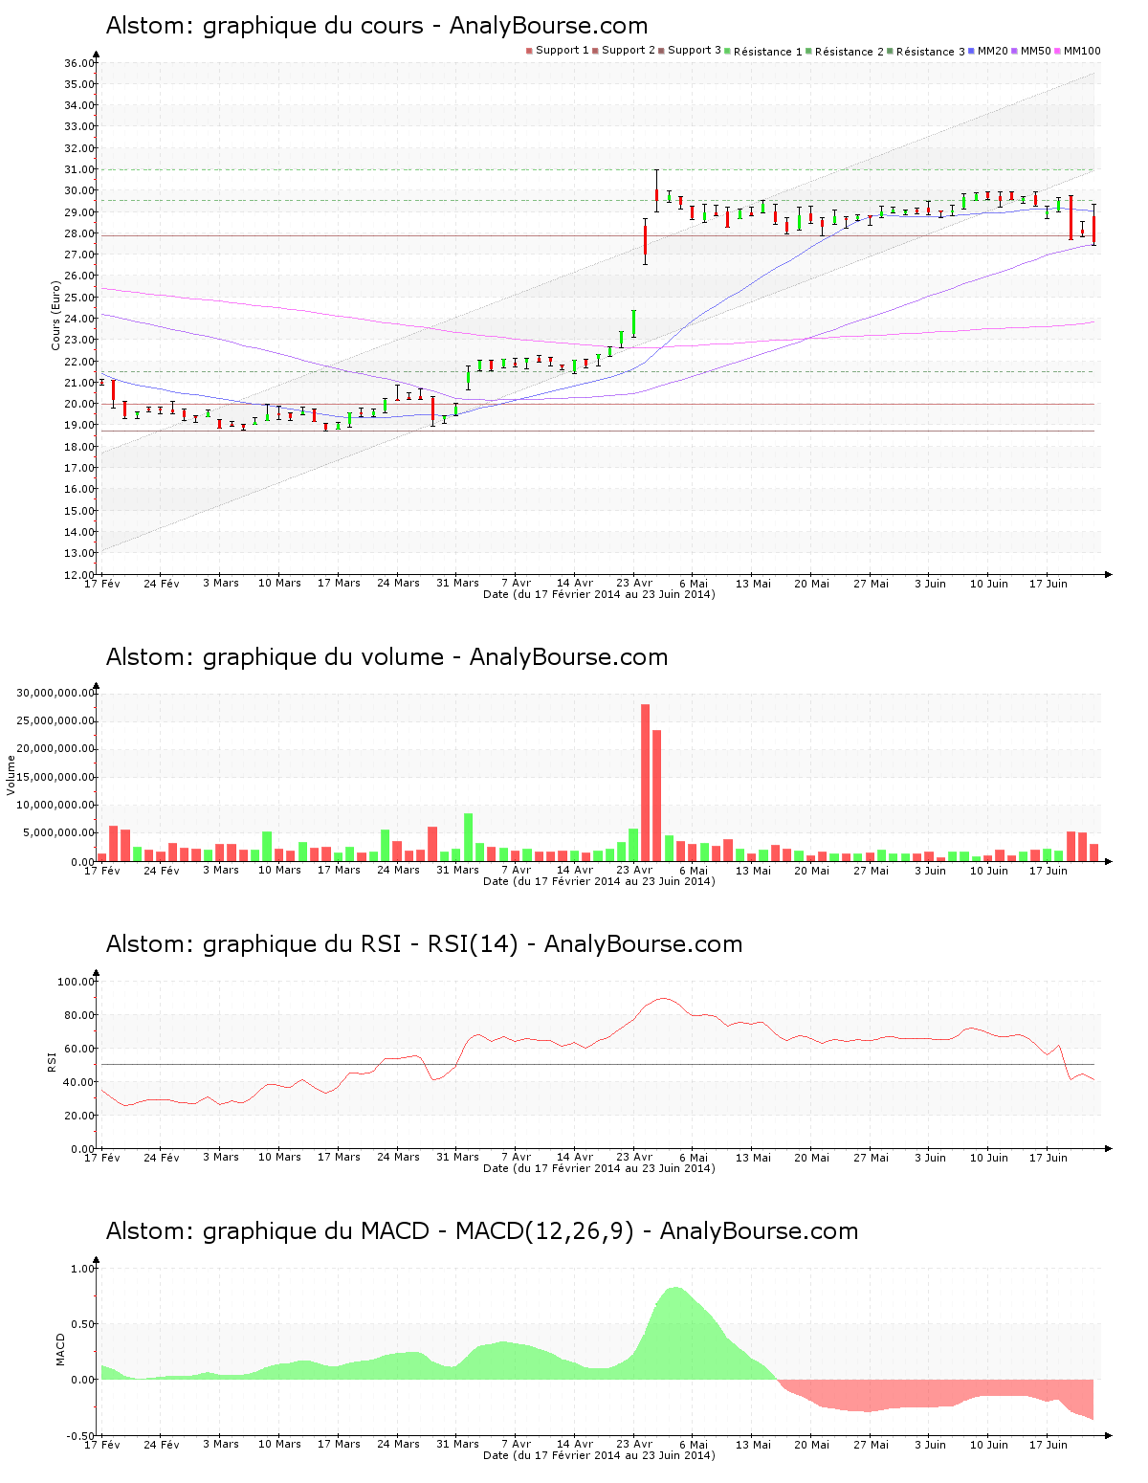
Task: Click '23 Avr' below the price chart
Action: point(634,583)
